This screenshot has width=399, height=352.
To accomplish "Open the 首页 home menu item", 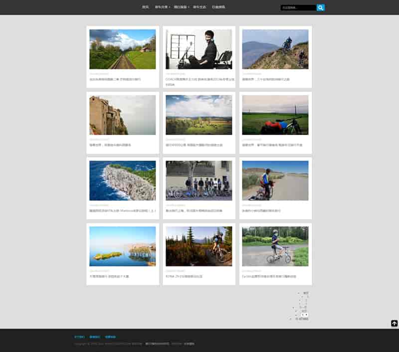I will click(145, 7).
